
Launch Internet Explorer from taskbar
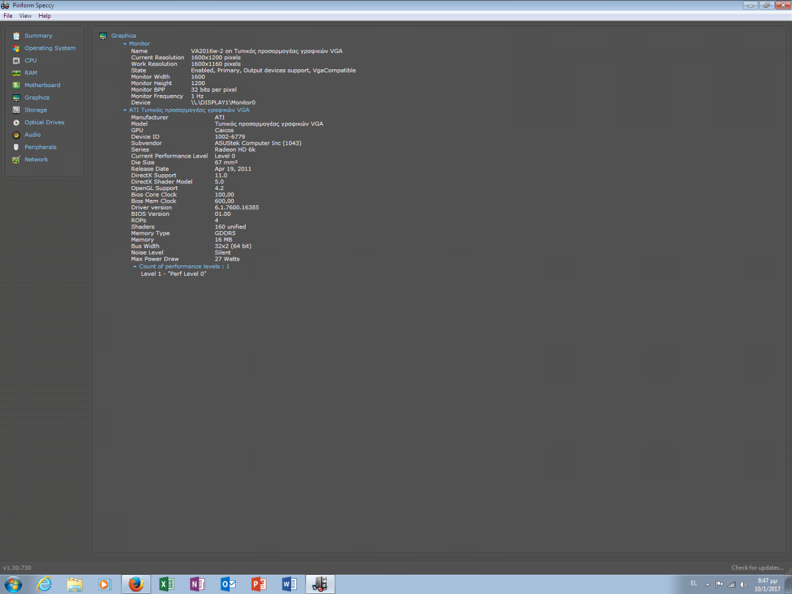44,584
